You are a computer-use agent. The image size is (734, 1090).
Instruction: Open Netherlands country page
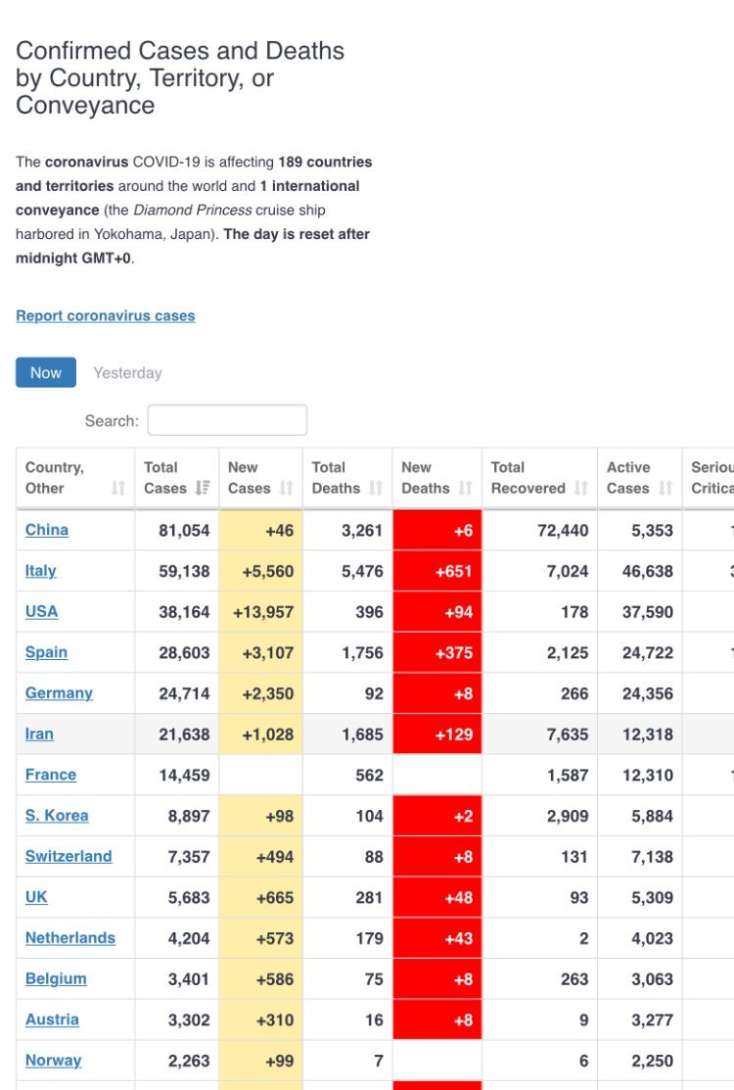click(70, 938)
